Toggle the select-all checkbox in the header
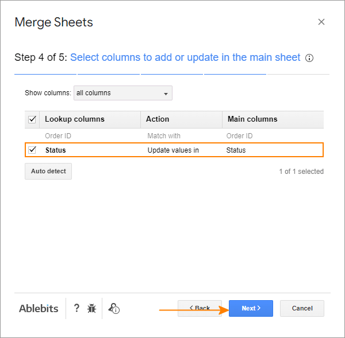Screen dimensions: 345x338 [x=32, y=119]
